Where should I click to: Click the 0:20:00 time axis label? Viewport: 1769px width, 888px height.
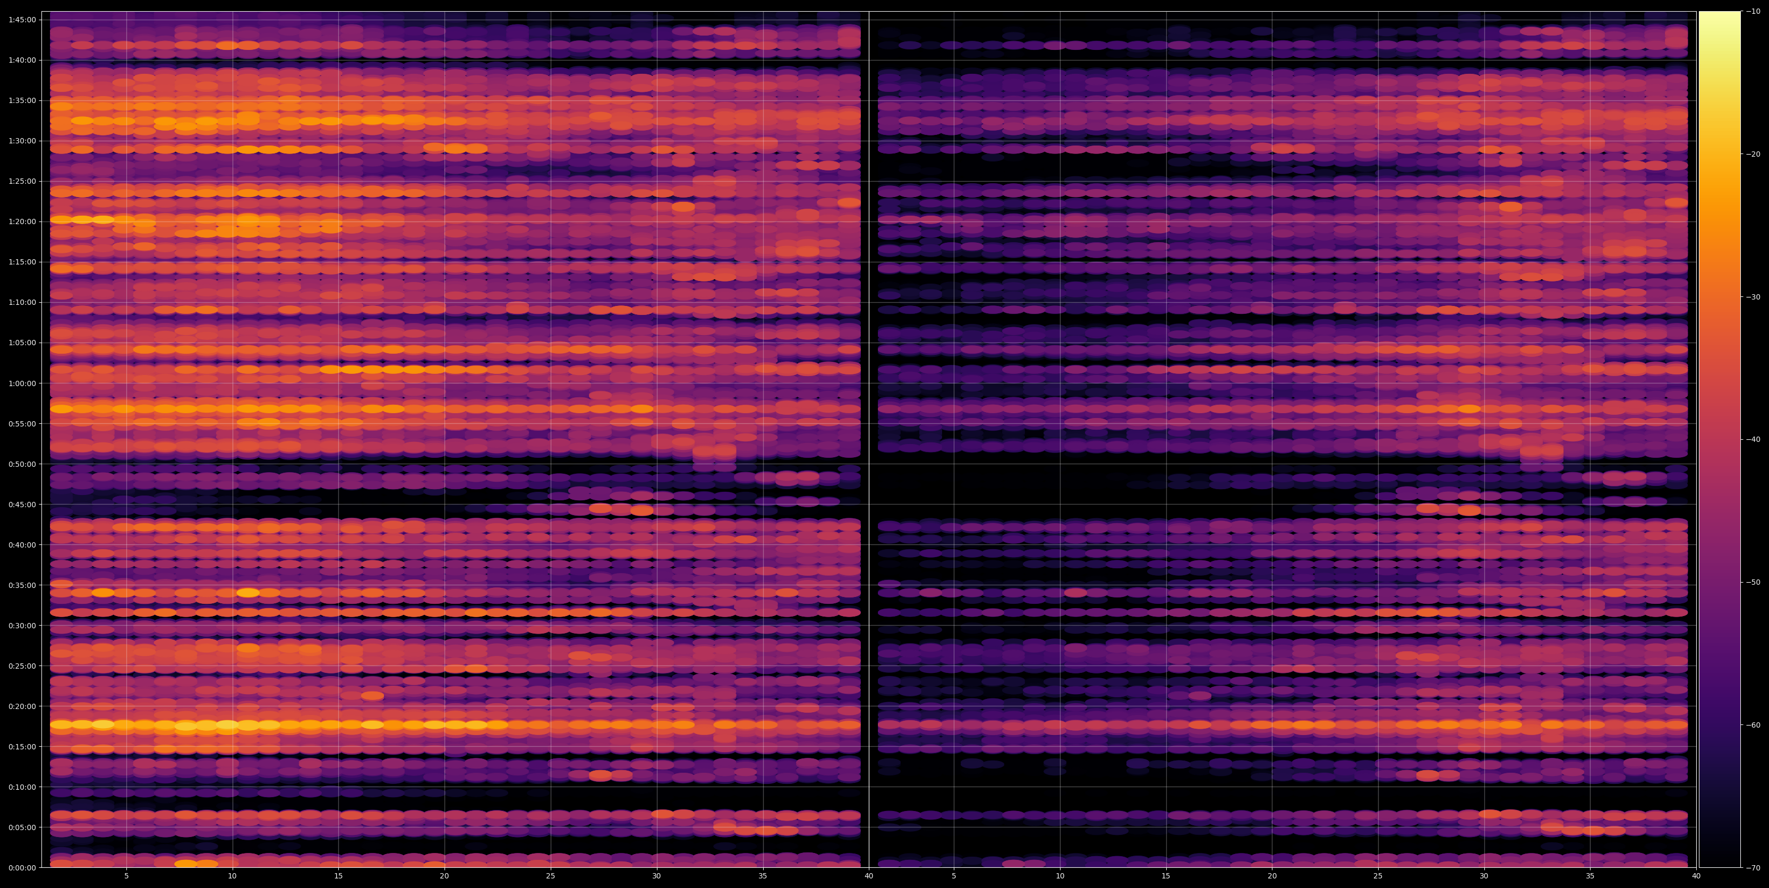(22, 706)
